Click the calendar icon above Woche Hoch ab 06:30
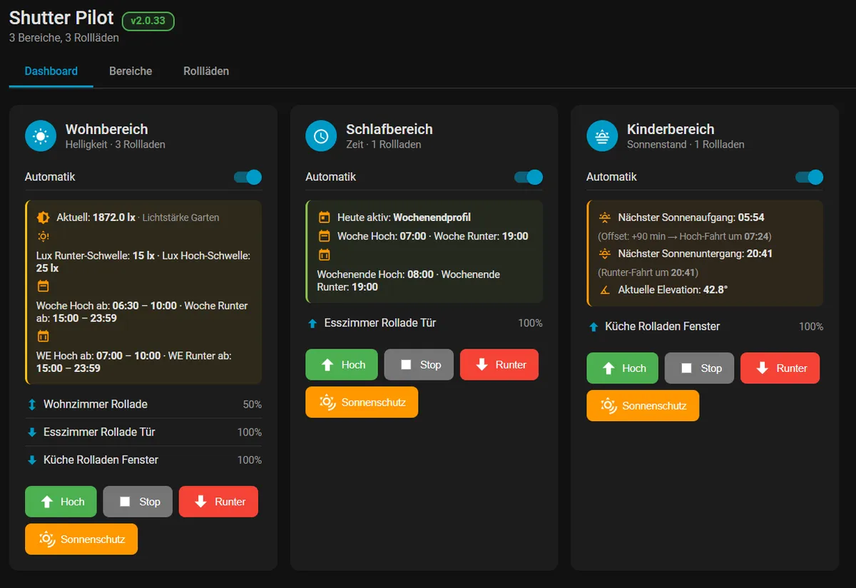 [43, 287]
